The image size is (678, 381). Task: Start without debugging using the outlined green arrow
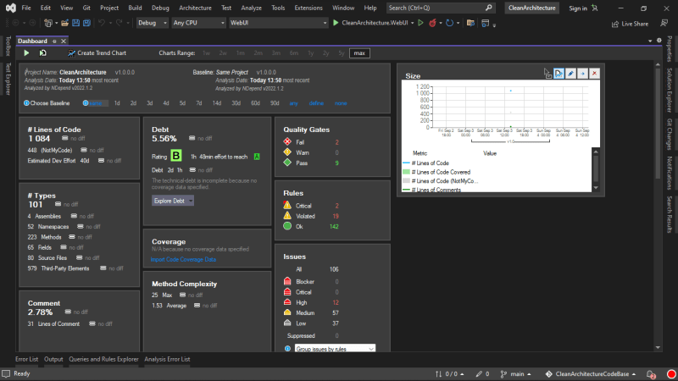[x=420, y=23]
